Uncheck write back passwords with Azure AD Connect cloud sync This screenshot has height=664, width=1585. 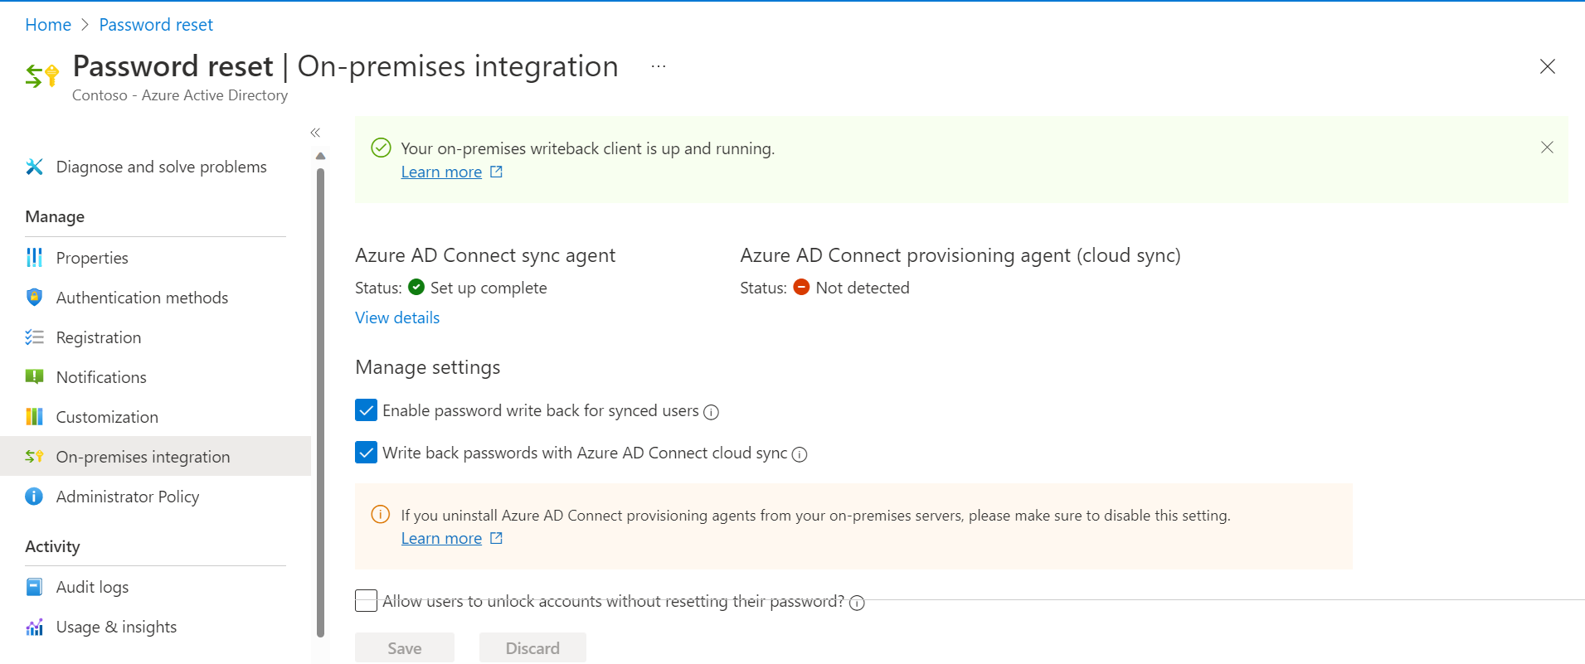366,453
